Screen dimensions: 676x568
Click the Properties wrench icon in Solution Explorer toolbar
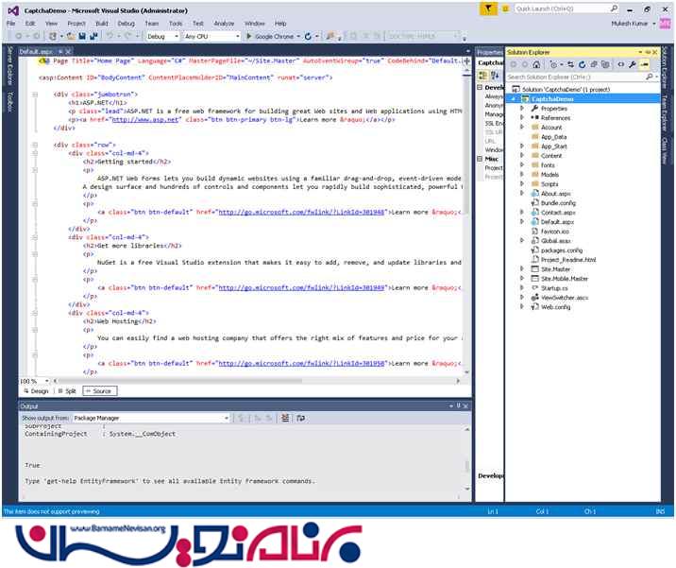(x=632, y=65)
